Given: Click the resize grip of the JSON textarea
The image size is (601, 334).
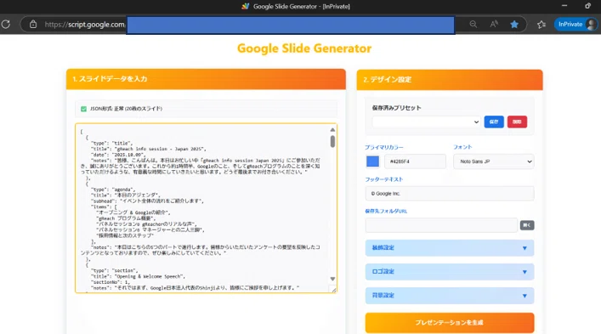Looking at the screenshot, I should (334, 290).
